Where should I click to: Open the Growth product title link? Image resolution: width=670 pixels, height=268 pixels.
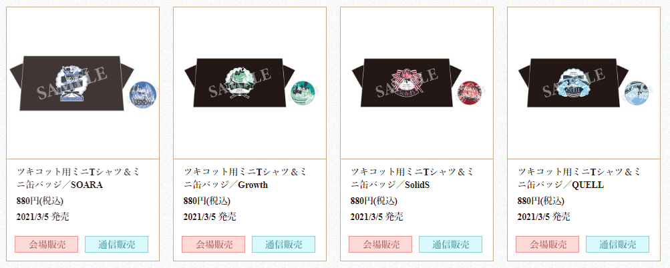(245, 179)
